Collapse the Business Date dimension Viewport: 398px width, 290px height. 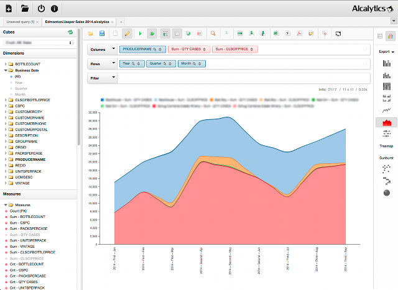click(x=6, y=70)
